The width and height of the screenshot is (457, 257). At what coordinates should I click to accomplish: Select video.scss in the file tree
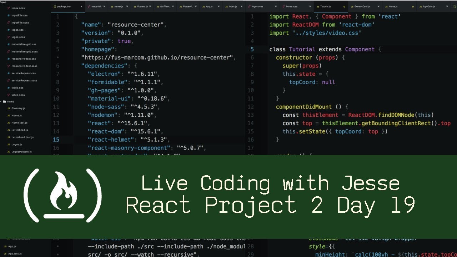coord(18,95)
